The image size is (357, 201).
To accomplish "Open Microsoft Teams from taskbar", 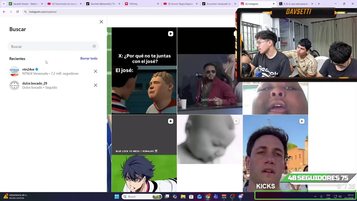I will [216, 197].
